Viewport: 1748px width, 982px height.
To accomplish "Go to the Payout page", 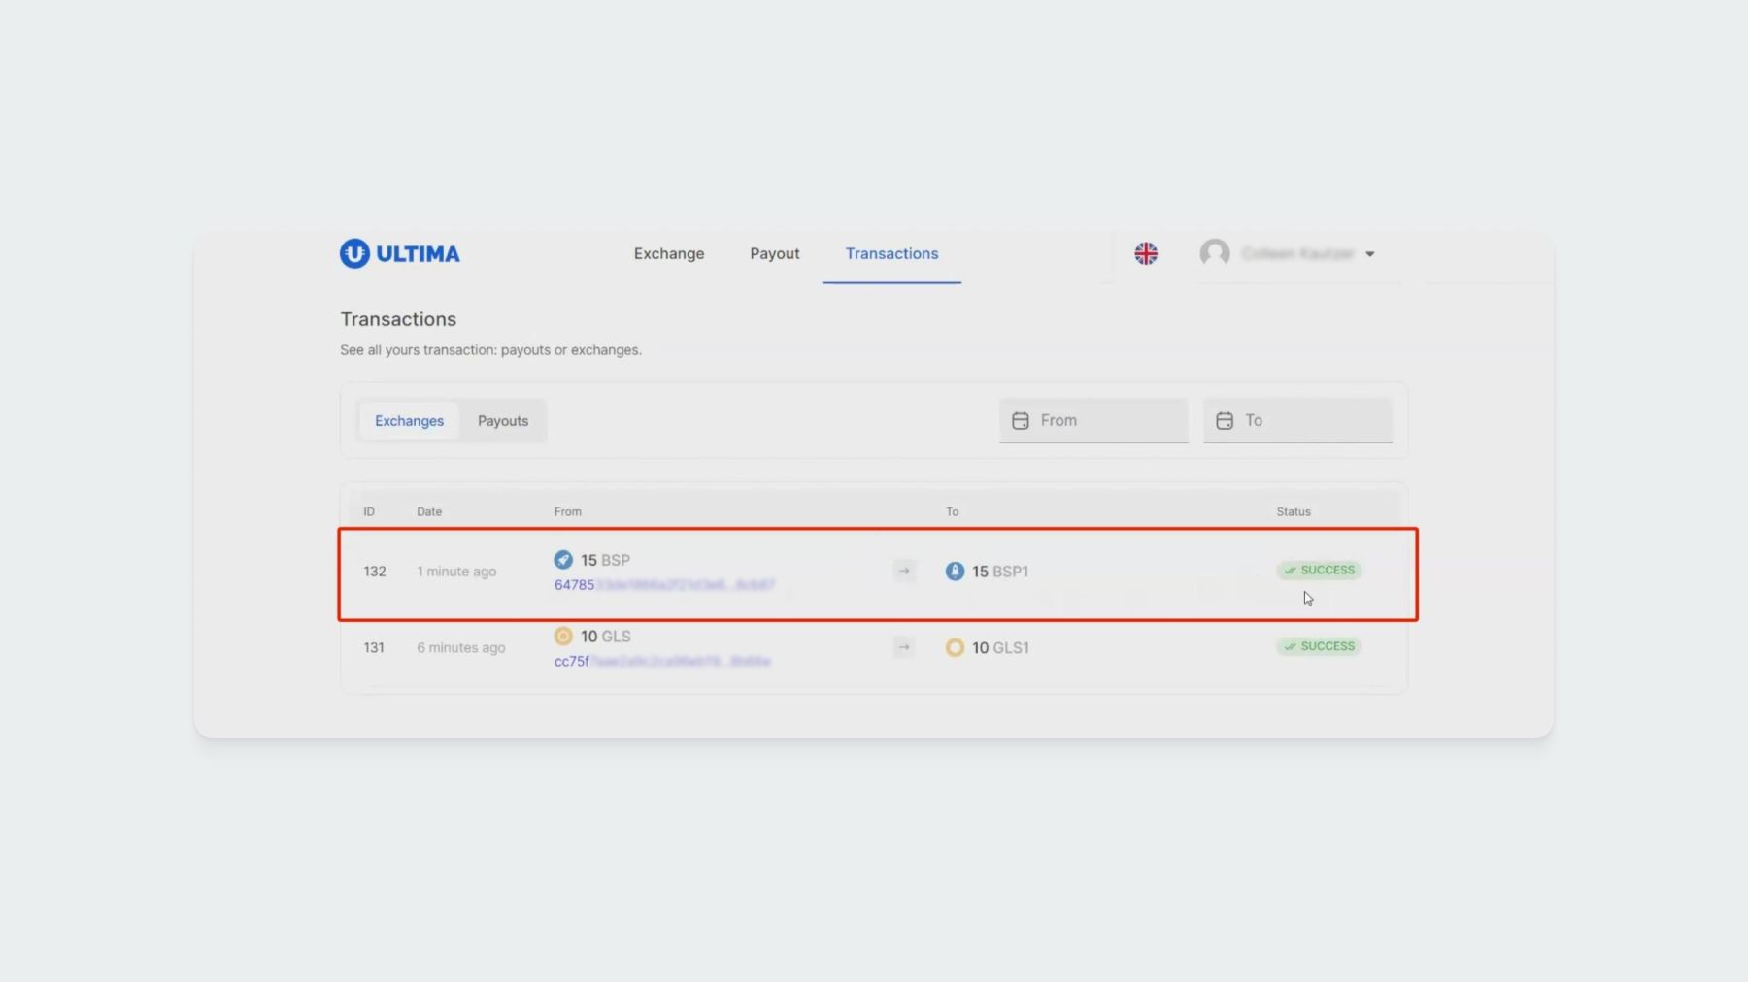I will pyautogui.click(x=774, y=253).
